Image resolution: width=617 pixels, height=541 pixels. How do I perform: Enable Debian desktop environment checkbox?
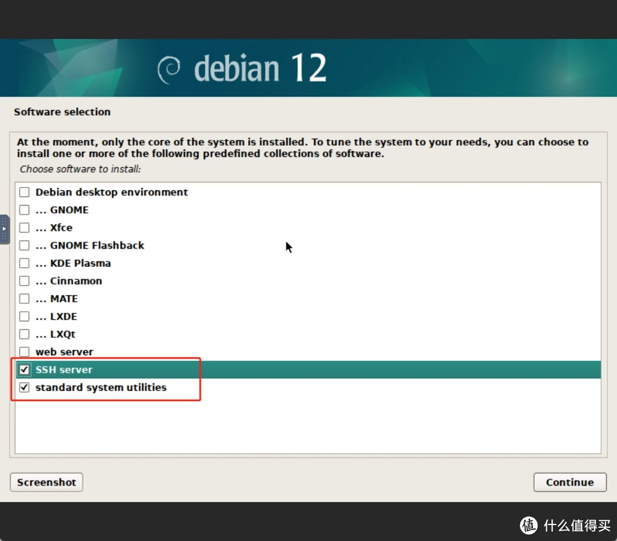pyautogui.click(x=25, y=192)
